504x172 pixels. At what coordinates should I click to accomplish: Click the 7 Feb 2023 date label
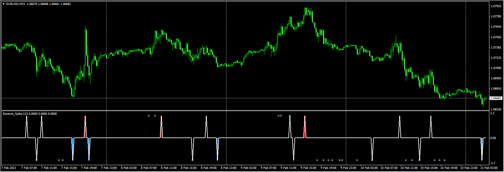tap(9, 168)
